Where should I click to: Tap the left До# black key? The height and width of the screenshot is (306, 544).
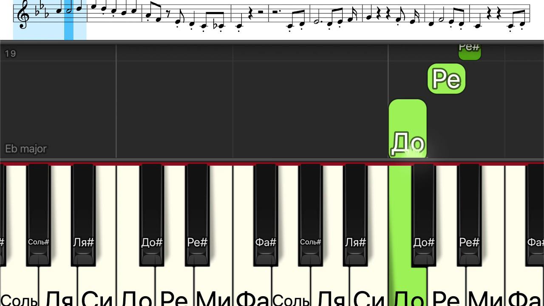coord(152,215)
